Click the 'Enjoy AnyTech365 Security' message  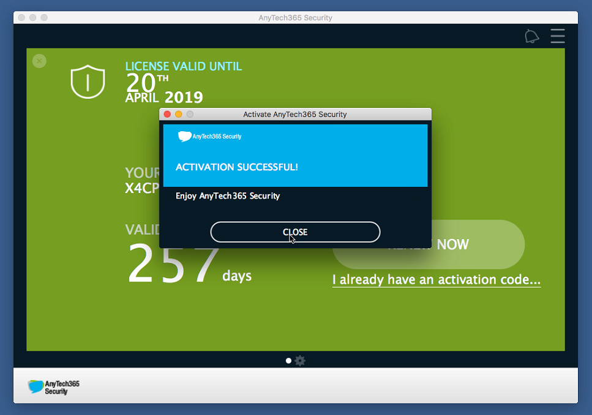(x=228, y=196)
